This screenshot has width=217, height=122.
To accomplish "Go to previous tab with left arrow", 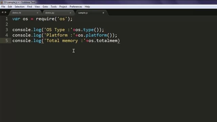I will click(x=2, y=12).
